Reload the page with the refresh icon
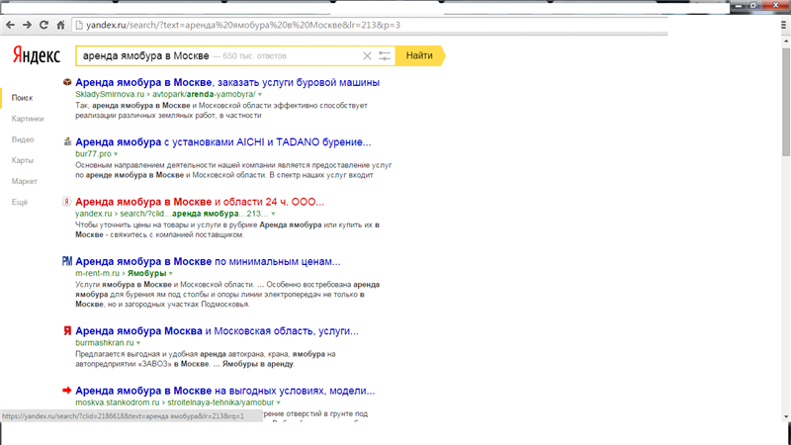The height and width of the screenshot is (445, 791). click(44, 25)
